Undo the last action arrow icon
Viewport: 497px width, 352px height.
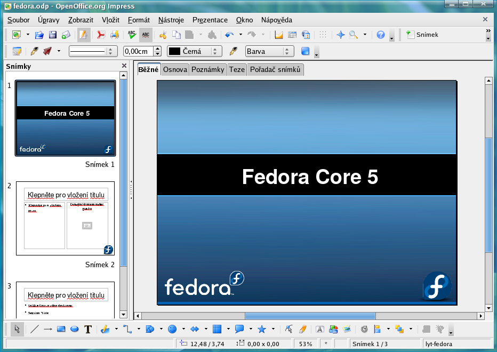click(x=229, y=35)
